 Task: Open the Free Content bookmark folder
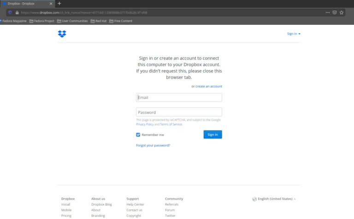click(121, 21)
